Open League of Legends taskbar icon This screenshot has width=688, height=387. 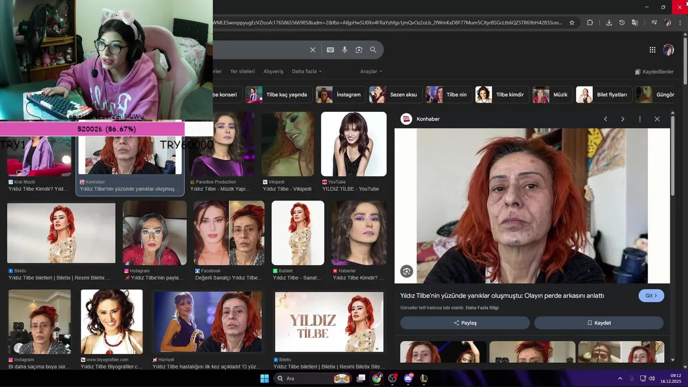[x=424, y=378]
